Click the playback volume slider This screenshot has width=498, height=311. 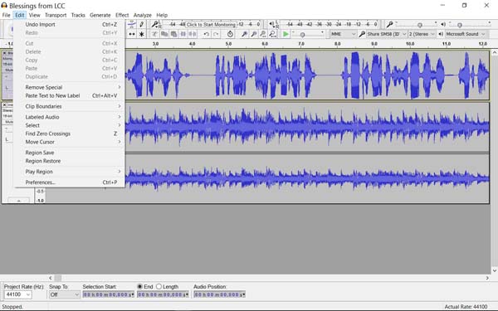[469, 24]
